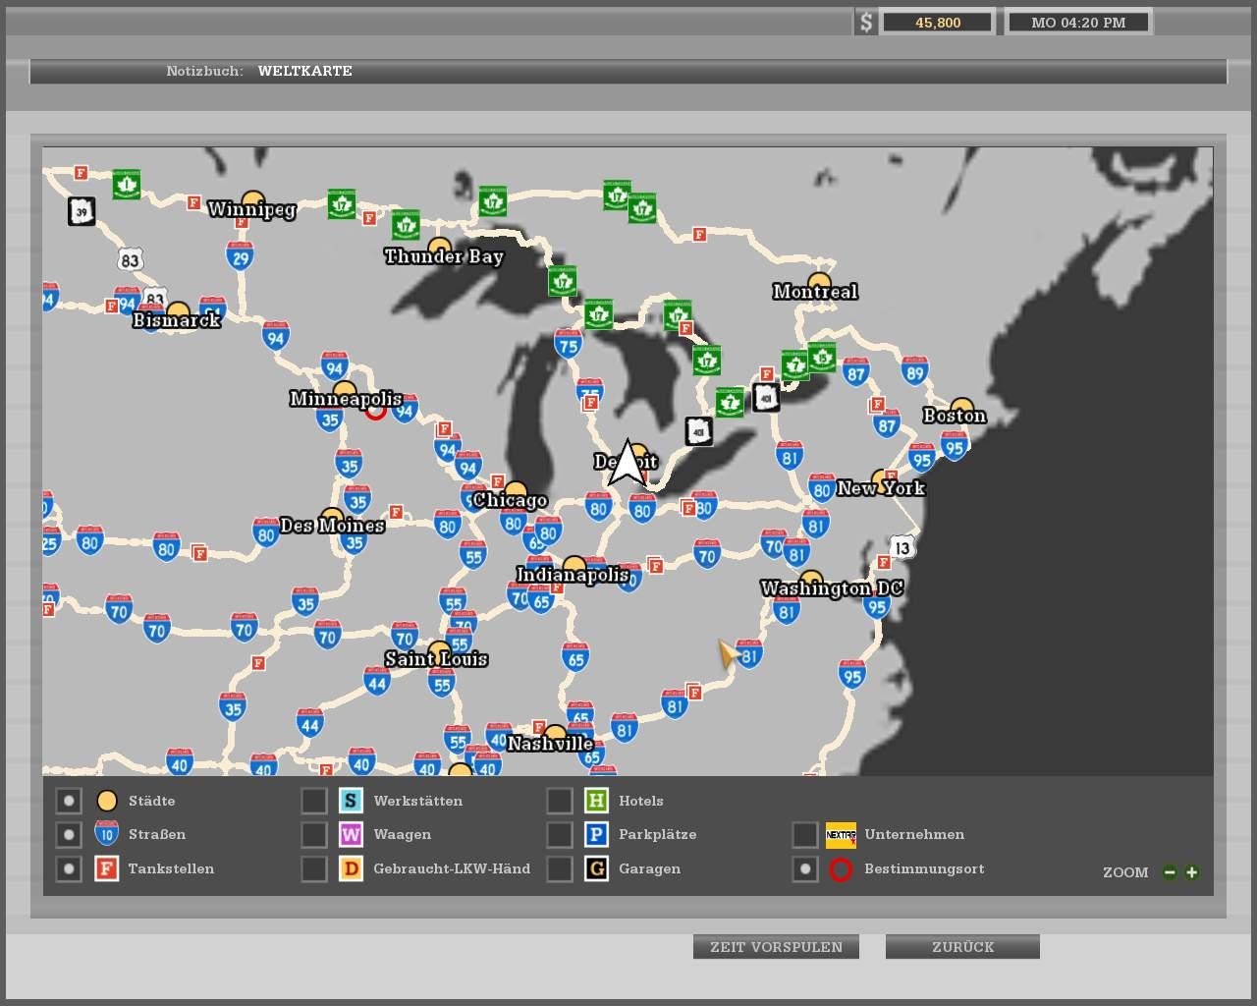Screen dimensions: 1257x1006
Task: Click the black Highway 39 shield
Action: [x=82, y=210]
